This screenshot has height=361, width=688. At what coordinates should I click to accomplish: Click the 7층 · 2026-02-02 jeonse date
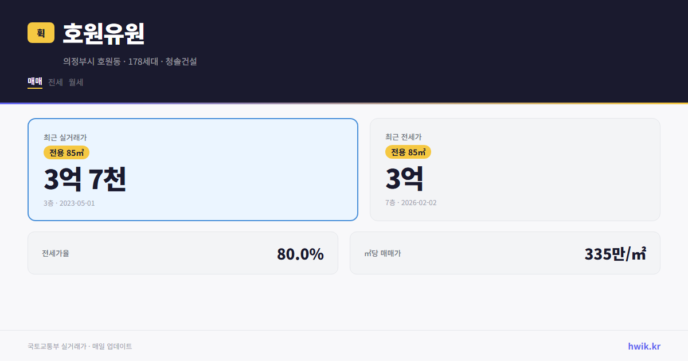pos(411,202)
